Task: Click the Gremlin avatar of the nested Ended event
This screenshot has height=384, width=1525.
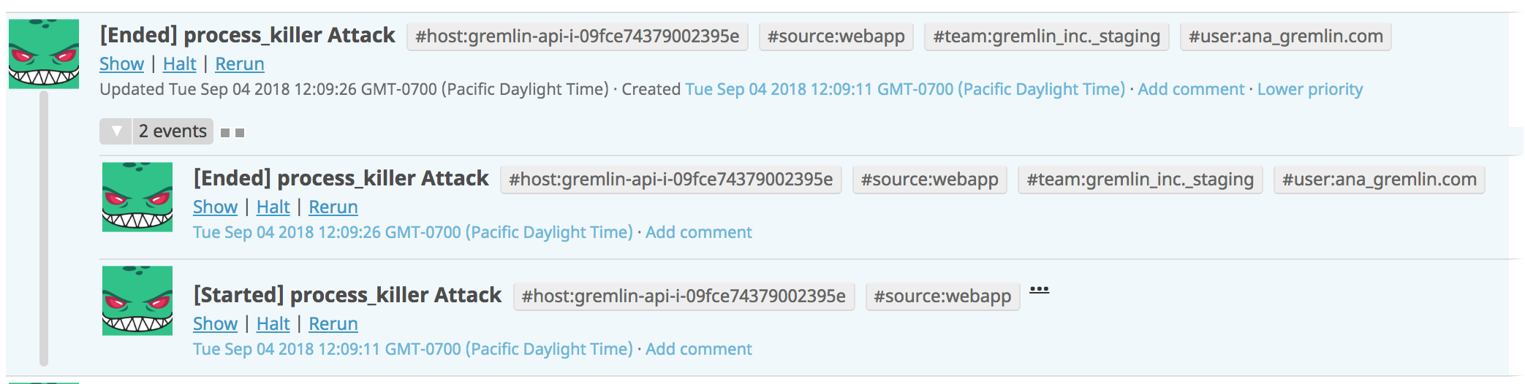Action: pos(137,197)
